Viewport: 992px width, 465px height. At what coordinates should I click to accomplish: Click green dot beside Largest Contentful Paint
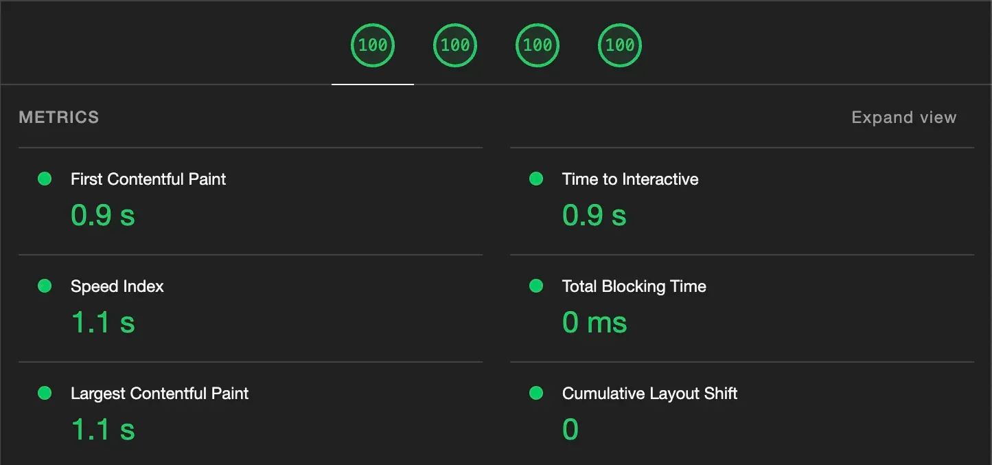click(x=45, y=394)
